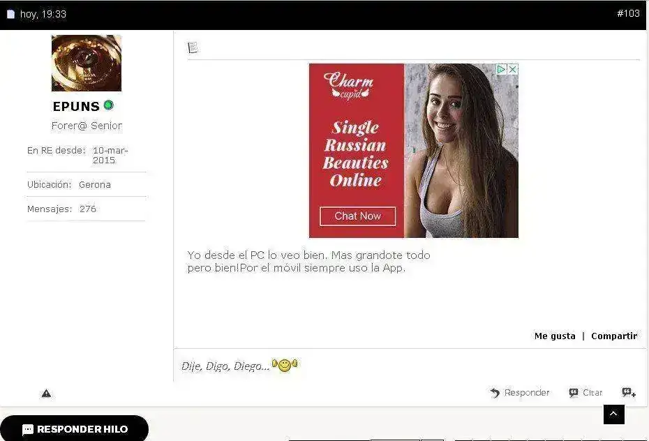The width and height of the screenshot is (649, 441).
Task: Click the EPUNS avatar image
Action: coord(87,63)
